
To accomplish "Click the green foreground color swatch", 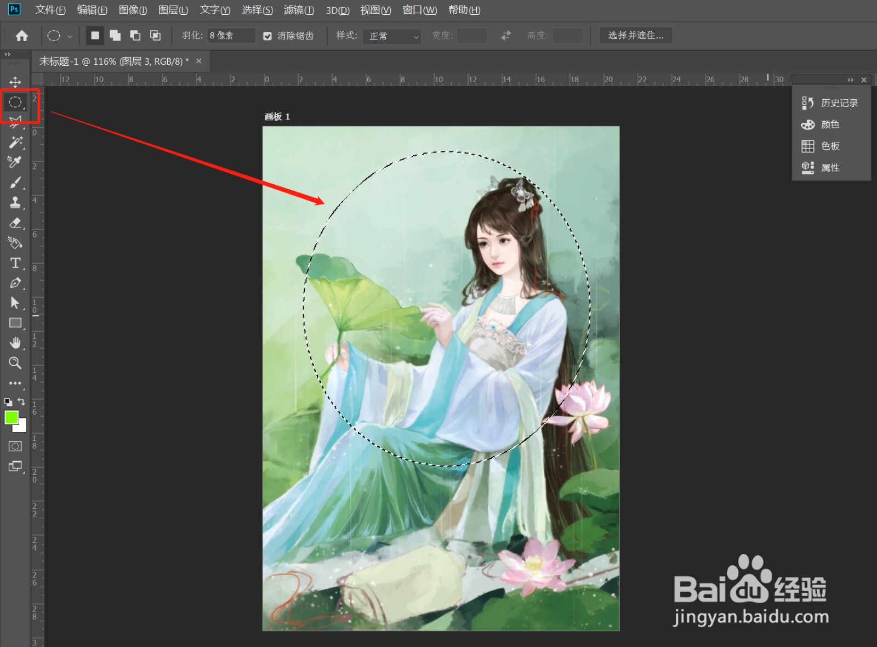I will (11, 417).
